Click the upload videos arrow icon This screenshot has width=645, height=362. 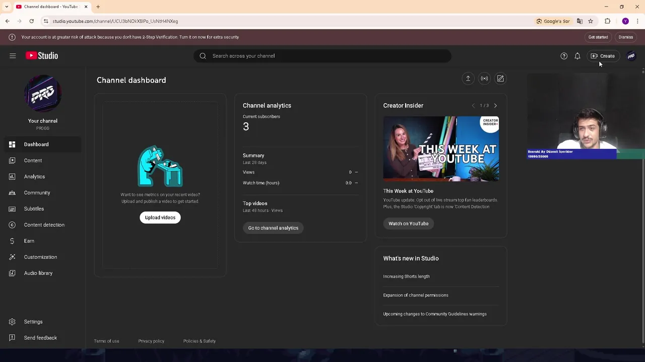[468, 78]
